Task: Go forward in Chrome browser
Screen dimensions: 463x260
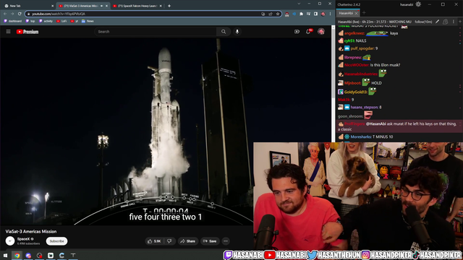Action: [x=12, y=14]
